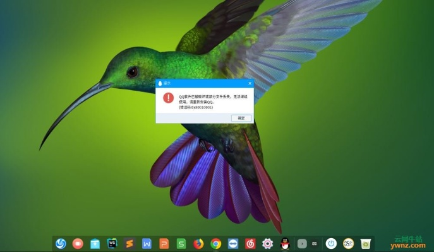The width and height of the screenshot is (434, 252).
Task: Launch Google Chrome from the dock
Action: pos(215,243)
